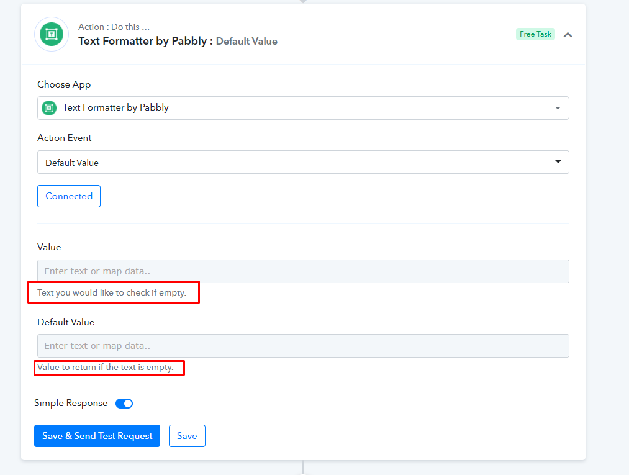Click the header title Text Formatter by Pabbly
This screenshot has height=475, width=629.
coord(142,41)
